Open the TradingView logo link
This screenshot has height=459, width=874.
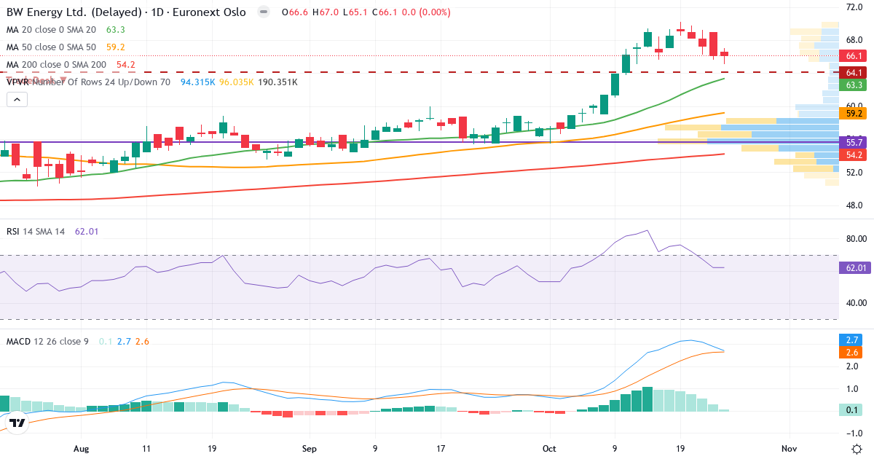pos(17,423)
